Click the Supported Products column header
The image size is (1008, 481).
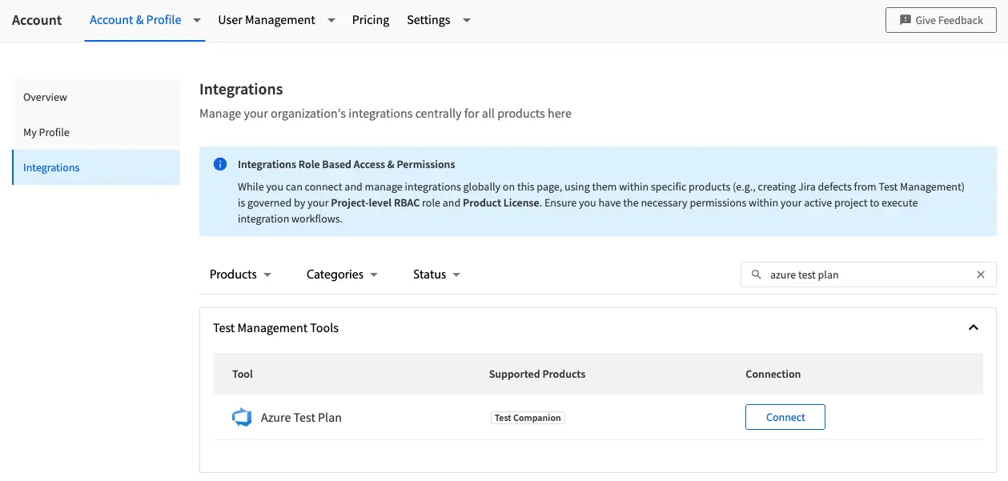coord(537,374)
